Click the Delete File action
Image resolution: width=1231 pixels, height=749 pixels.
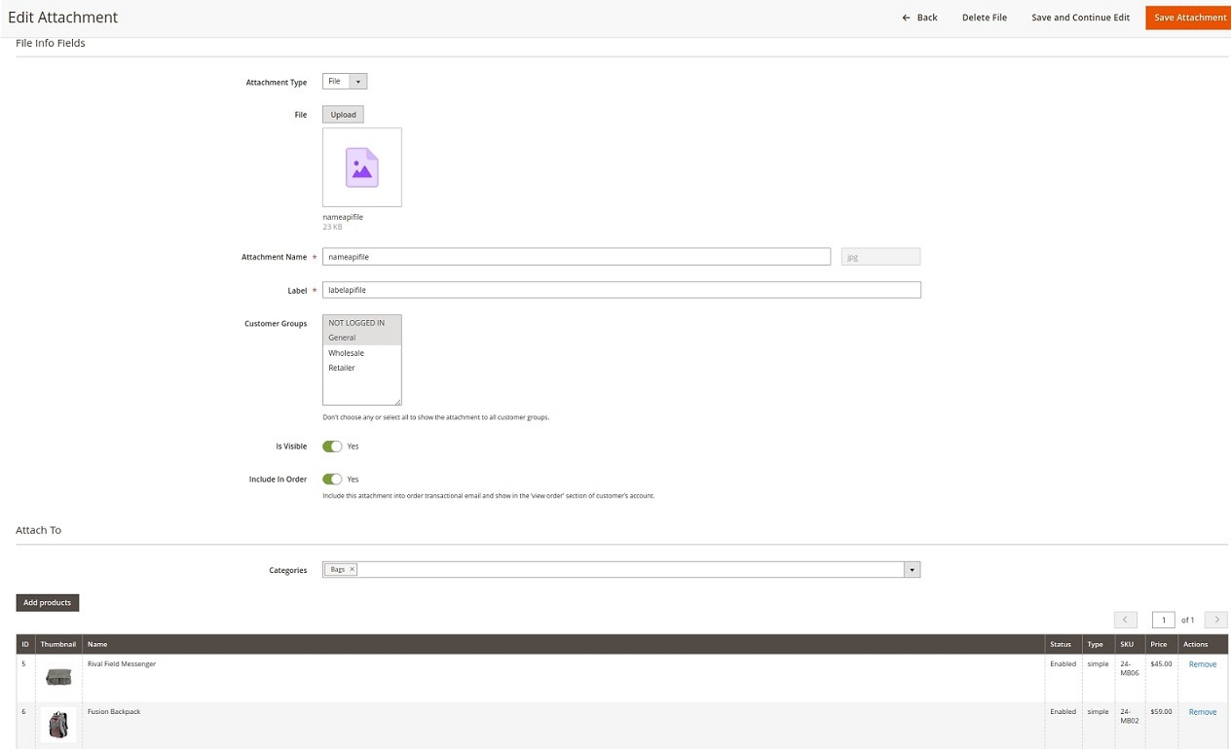tap(984, 17)
